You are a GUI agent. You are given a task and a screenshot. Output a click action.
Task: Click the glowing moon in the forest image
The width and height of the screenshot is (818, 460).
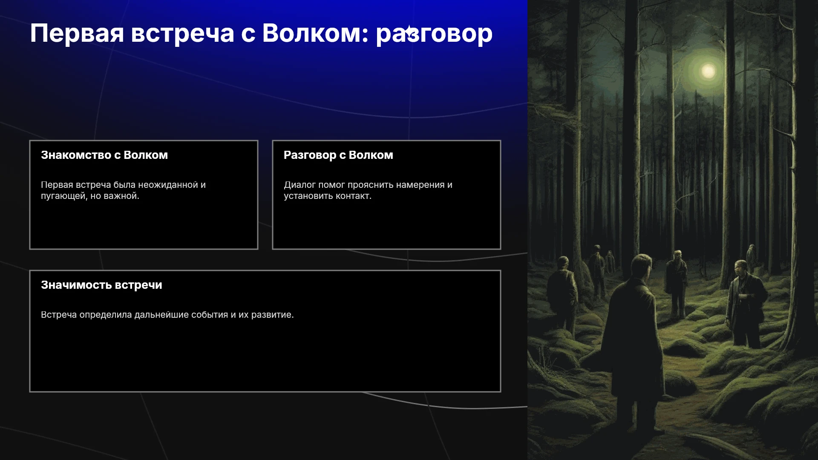(708, 71)
